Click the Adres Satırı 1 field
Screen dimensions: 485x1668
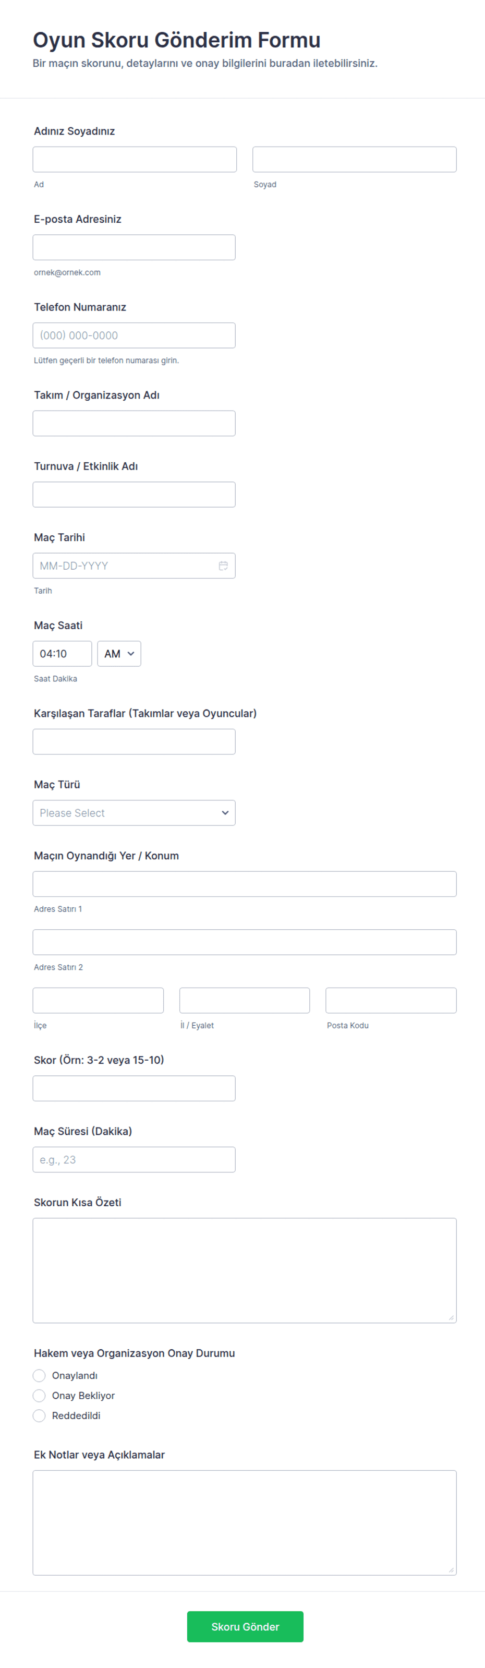pyautogui.click(x=245, y=884)
